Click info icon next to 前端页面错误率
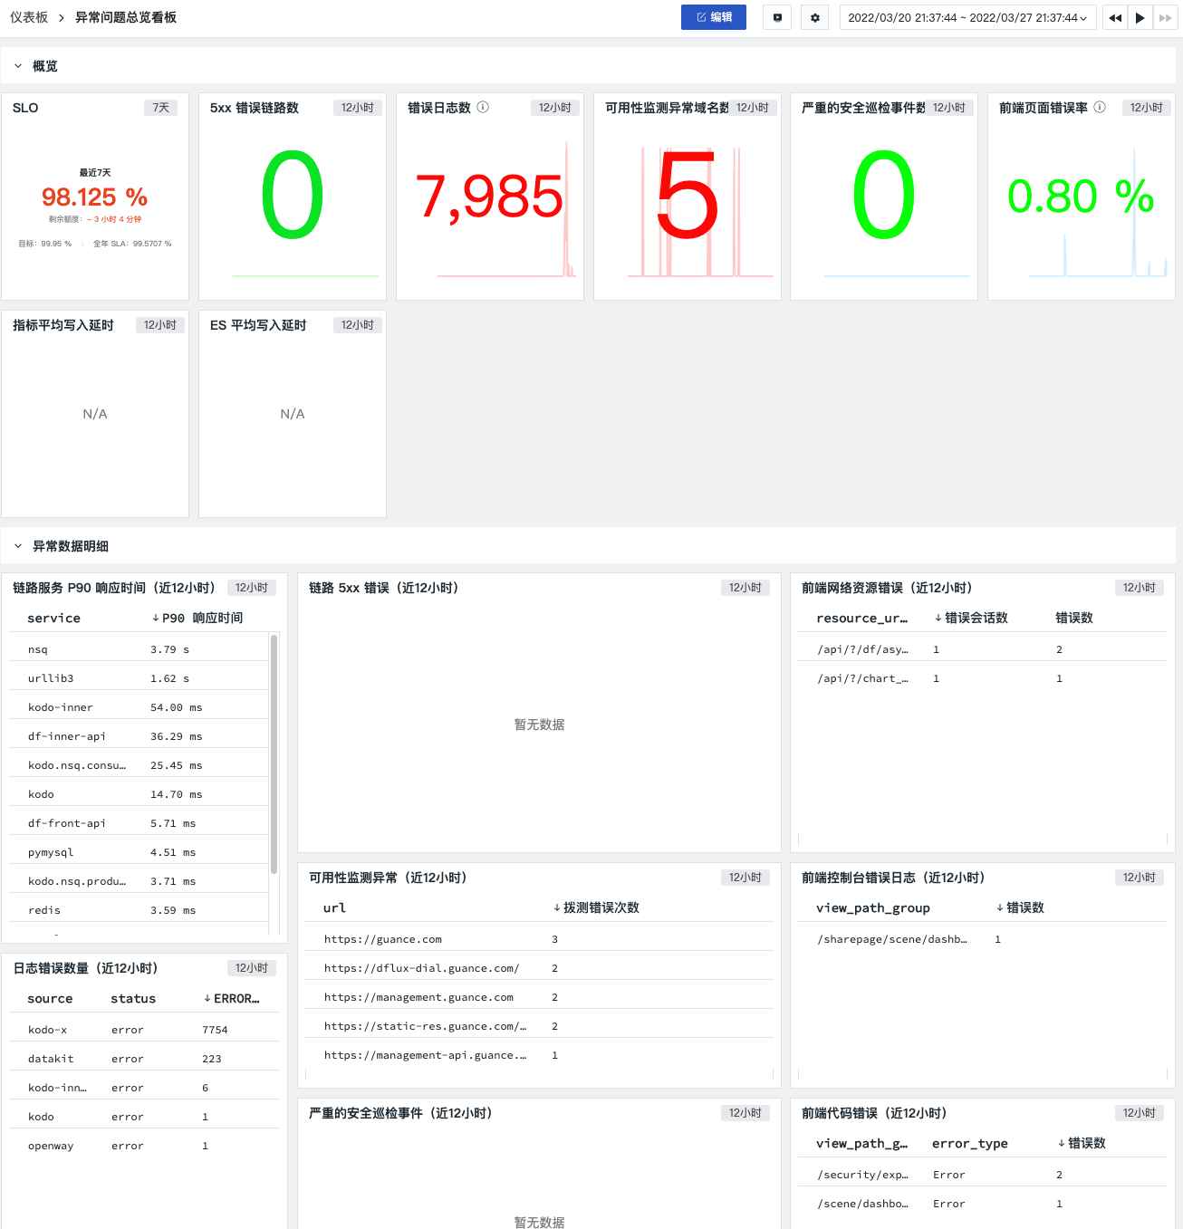The height and width of the screenshot is (1229, 1183). tap(1100, 107)
